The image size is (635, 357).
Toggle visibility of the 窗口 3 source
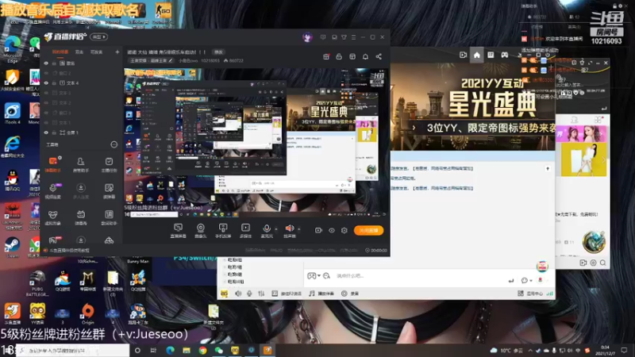[x=46, y=113]
